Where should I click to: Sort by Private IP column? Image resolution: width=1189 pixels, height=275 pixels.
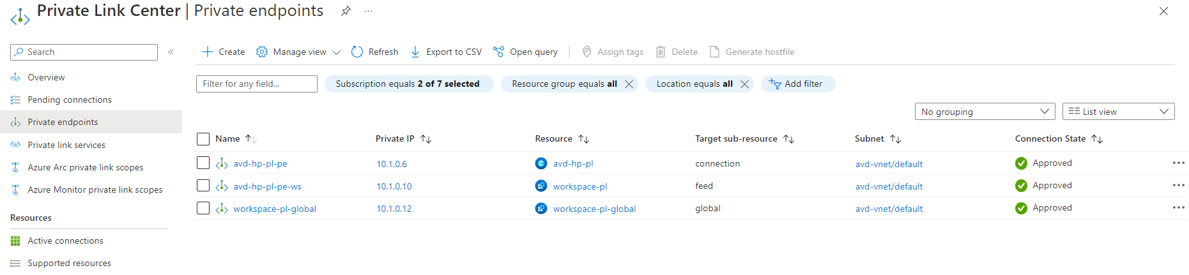[x=403, y=138]
